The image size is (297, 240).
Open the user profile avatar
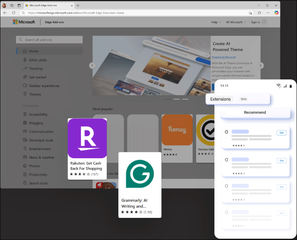(4, 5)
